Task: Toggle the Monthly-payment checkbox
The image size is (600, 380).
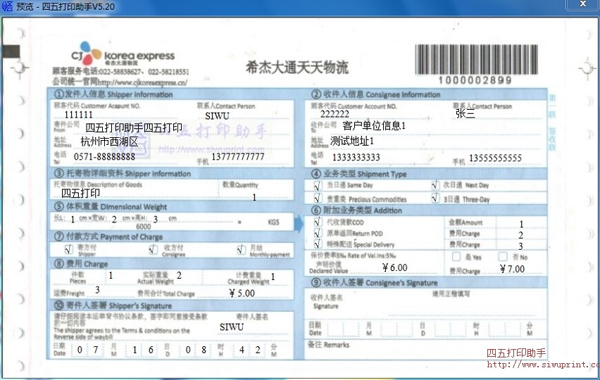Action: pyautogui.click(x=242, y=249)
